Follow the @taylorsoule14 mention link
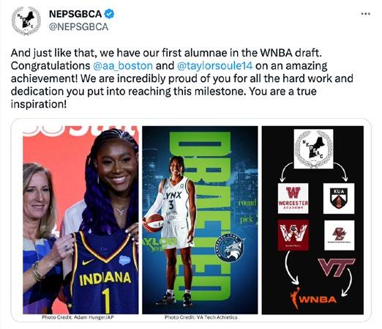Screen dimensions: 382x329 (x=214, y=66)
